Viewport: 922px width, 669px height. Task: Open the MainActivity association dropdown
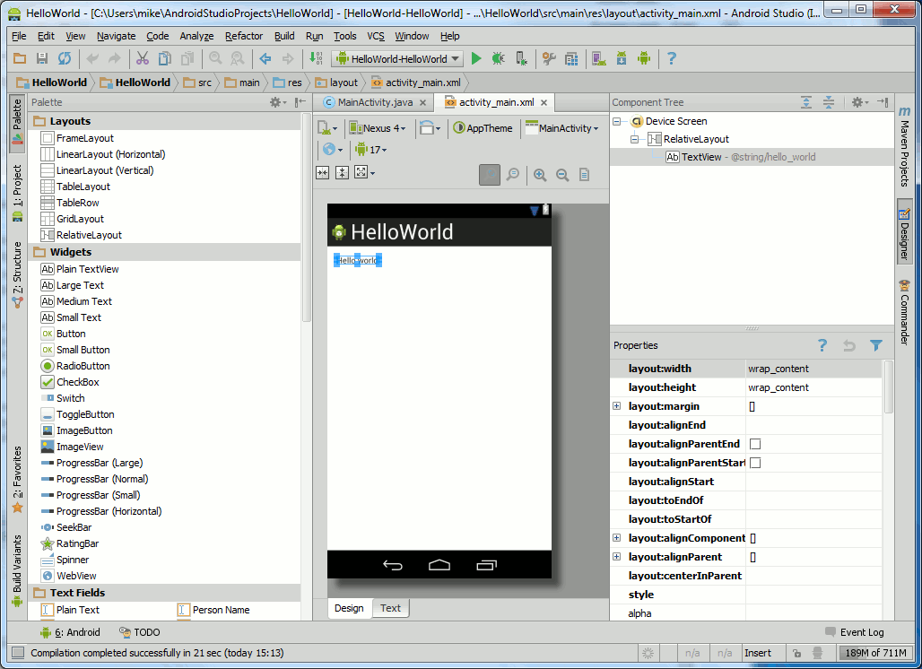[x=561, y=128]
